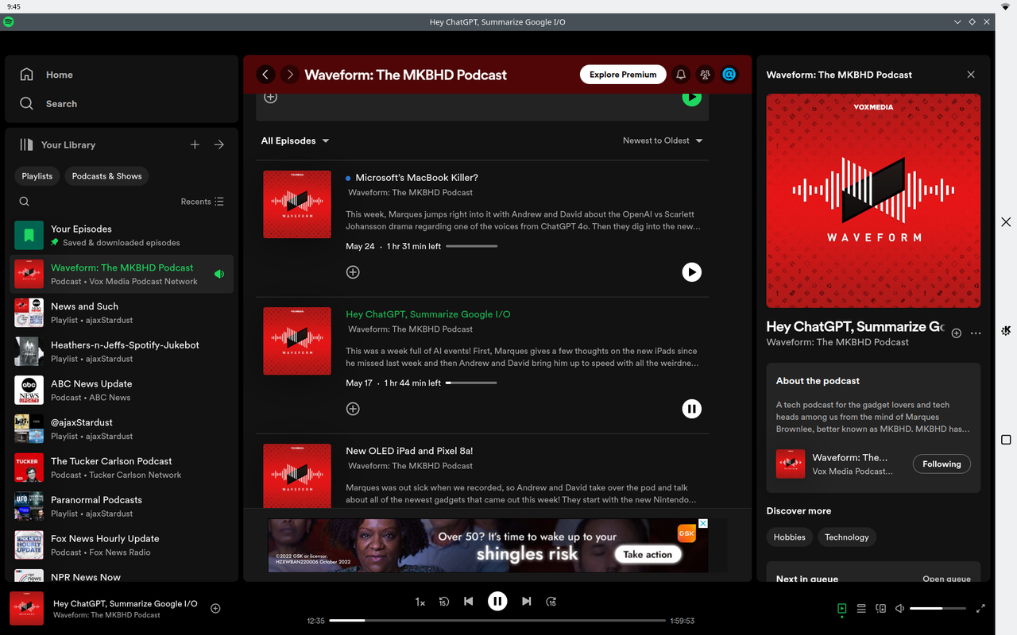Play Microsoft's MacBook Killer episode
The width and height of the screenshot is (1017, 635).
tap(692, 272)
